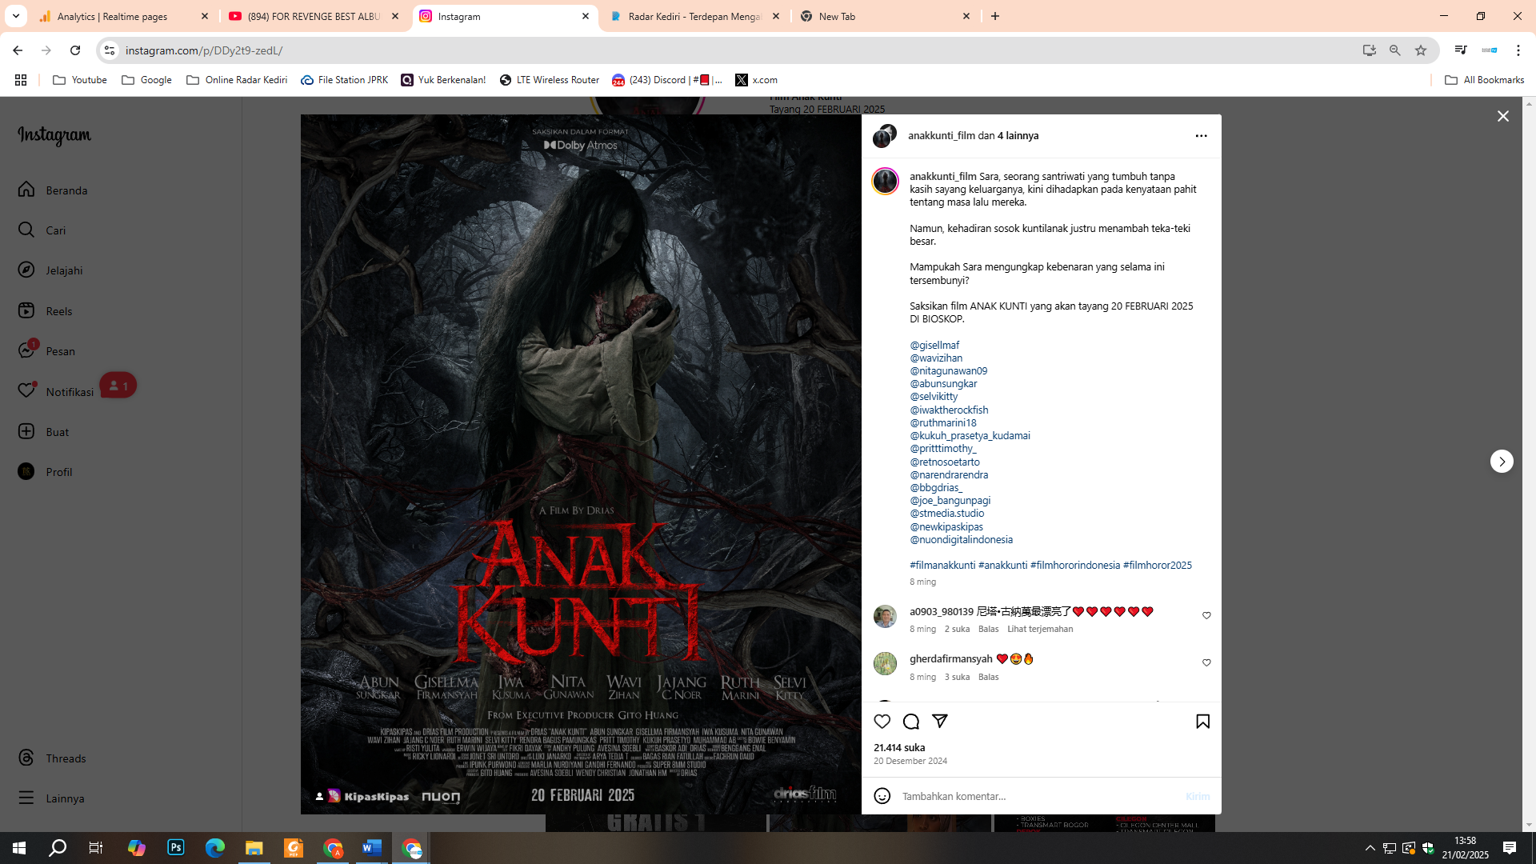View the 21.414 suka likes list
Screen dimensions: 1536x864
coord(899,747)
